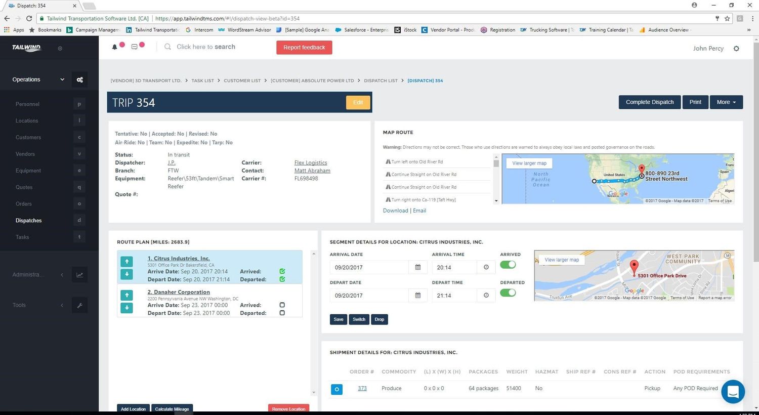Viewport: 759px width, 415px height.
Task: Open Dispatches from the sidebar
Action: click(x=28, y=220)
